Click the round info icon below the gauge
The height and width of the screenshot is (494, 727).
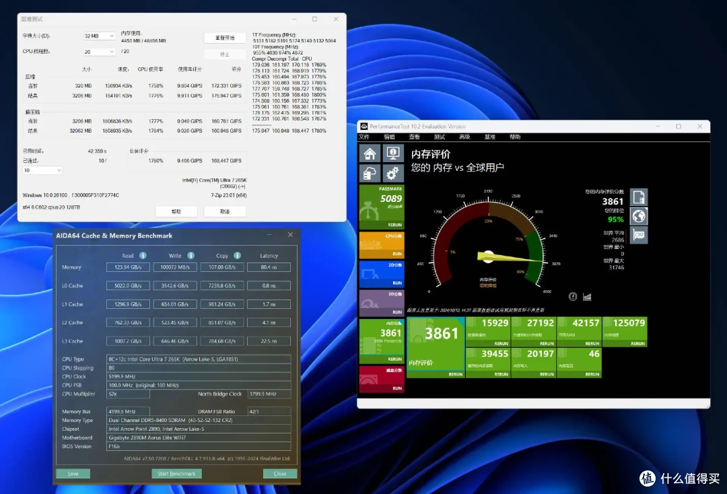pyautogui.click(x=573, y=297)
